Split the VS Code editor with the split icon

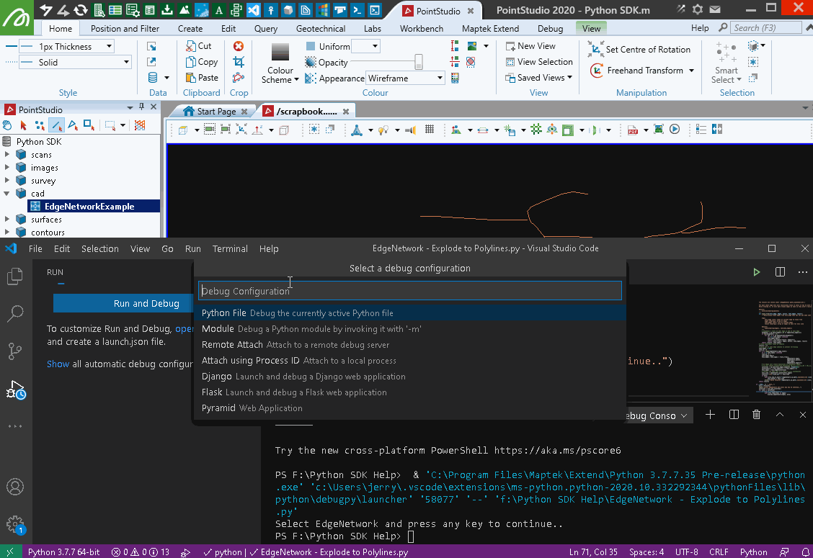pos(780,272)
